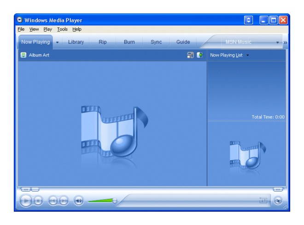Click the seek slider handle
Screen dimensions: 304x225
coord(35,190)
